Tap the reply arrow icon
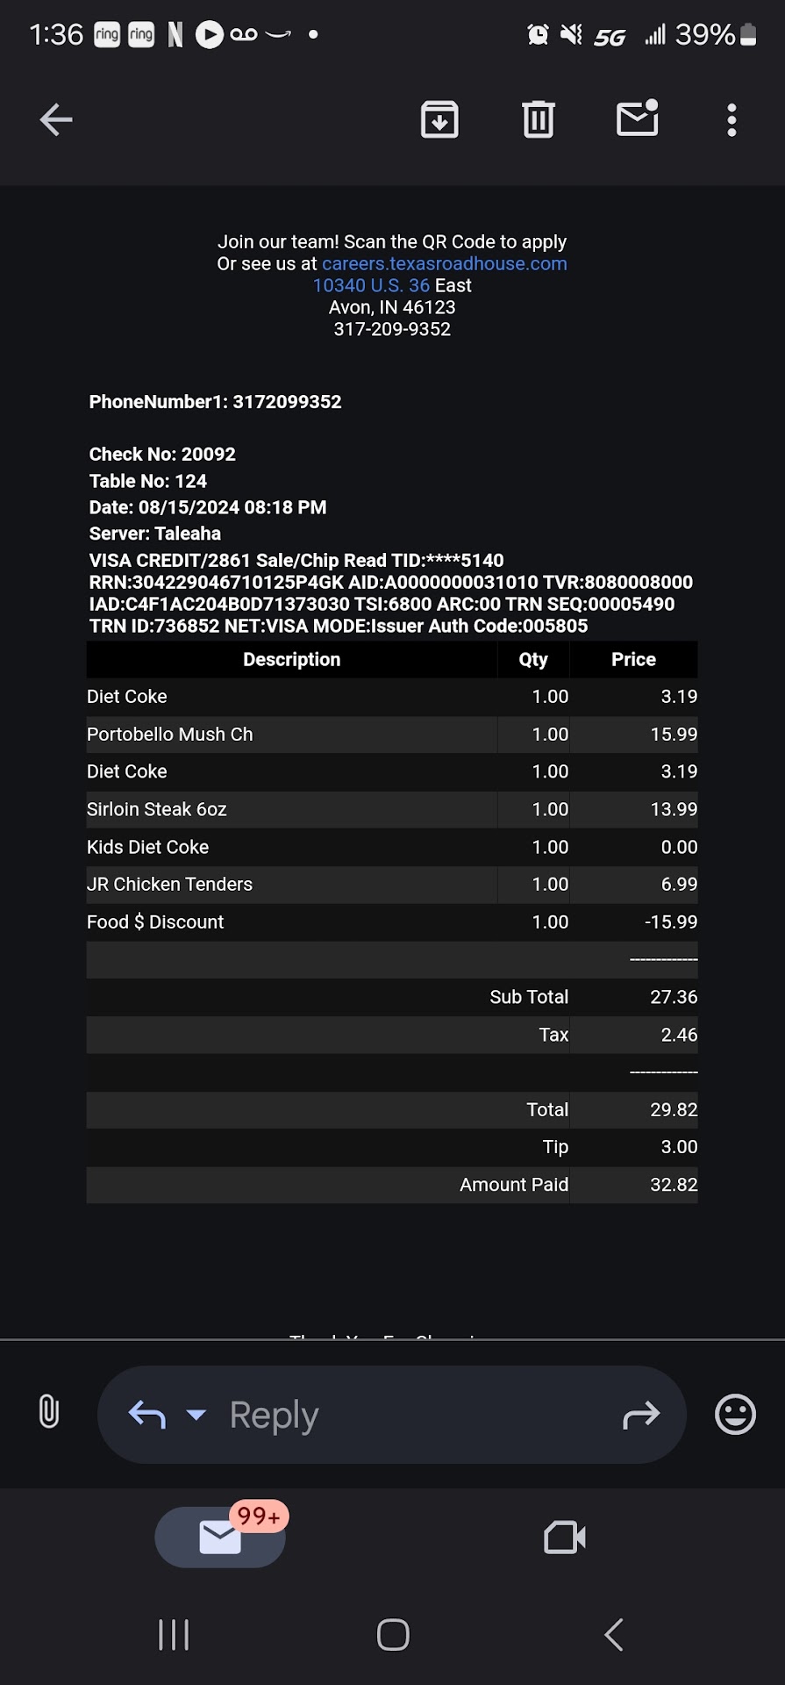This screenshot has width=785, height=1685. pos(147,1414)
